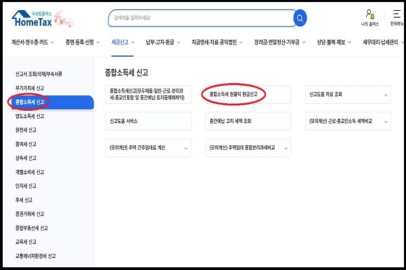Open 세무대리·납세관리 menu
Screen dimensions: 406x270
tap(380, 42)
